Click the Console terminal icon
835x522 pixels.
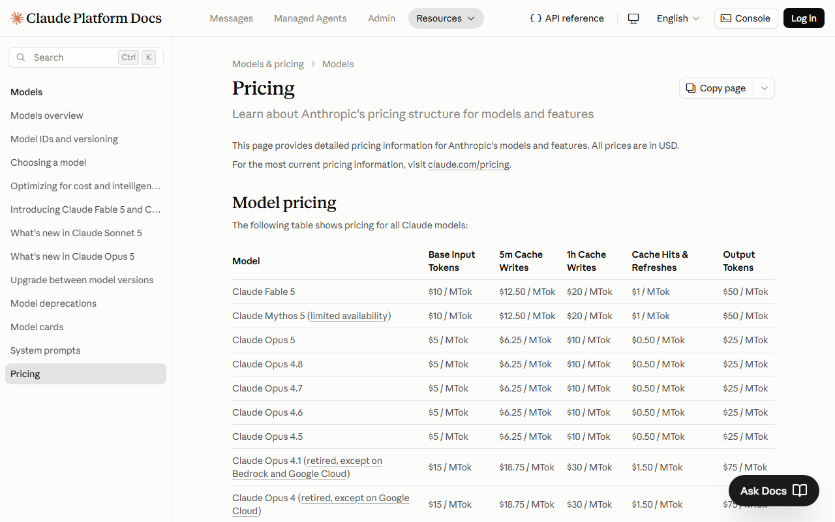(x=725, y=18)
